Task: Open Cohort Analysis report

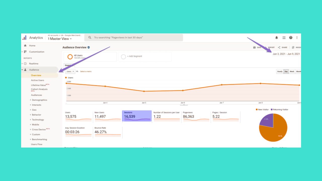Action: [x=39, y=89]
